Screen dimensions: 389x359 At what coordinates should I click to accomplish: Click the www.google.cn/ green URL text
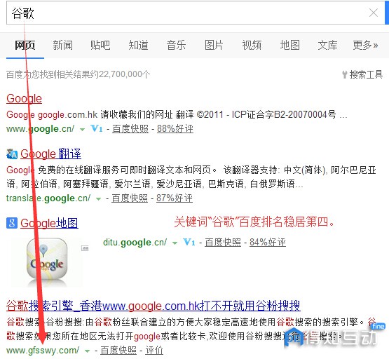[40, 129]
